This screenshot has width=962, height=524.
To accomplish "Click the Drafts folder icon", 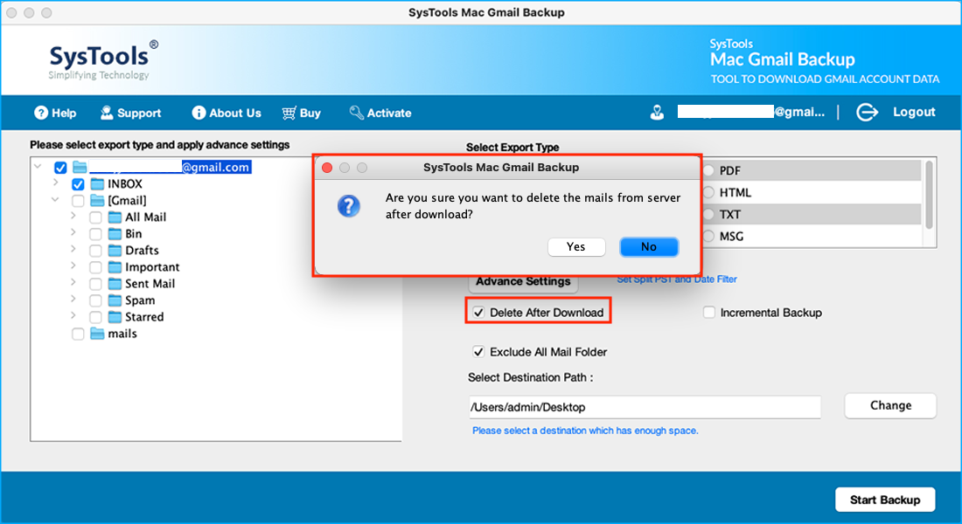I will click(115, 250).
